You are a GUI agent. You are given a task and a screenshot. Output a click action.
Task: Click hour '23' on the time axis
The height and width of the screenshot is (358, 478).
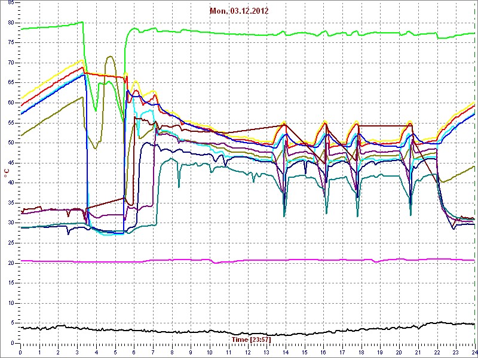click(x=456, y=351)
